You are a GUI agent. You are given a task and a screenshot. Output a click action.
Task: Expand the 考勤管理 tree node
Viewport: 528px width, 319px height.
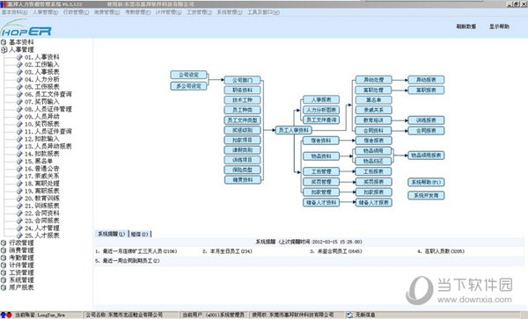pos(4,257)
